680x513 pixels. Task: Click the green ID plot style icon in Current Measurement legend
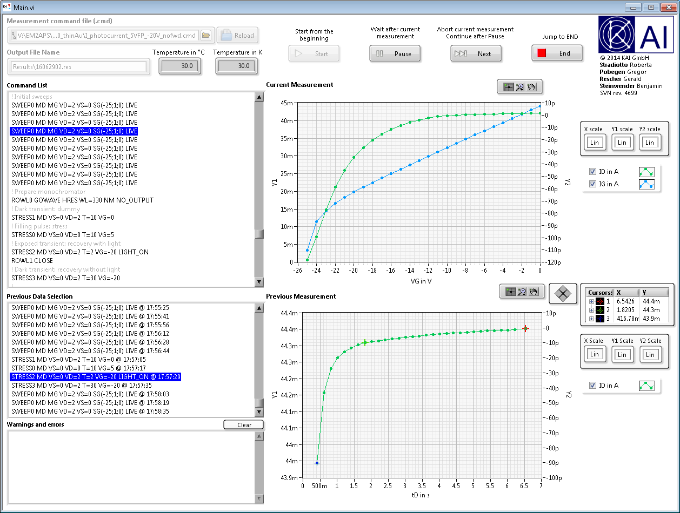646,172
